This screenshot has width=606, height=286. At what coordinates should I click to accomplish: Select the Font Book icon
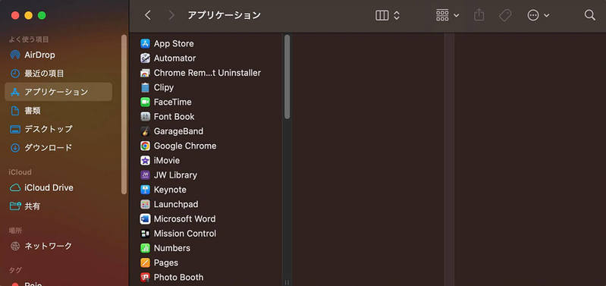(x=145, y=117)
